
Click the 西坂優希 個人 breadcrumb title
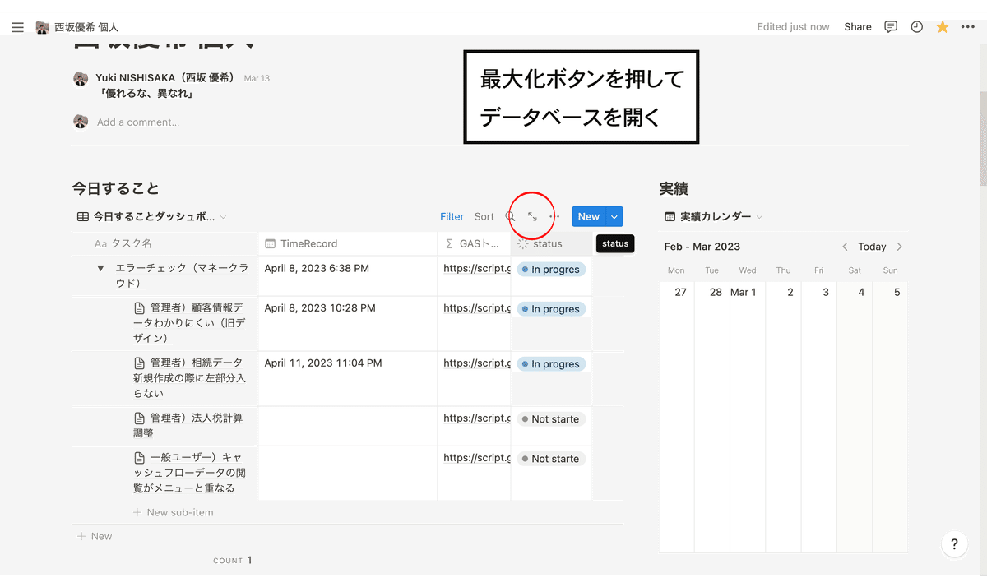pyautogui.click(x=87, y=27)
